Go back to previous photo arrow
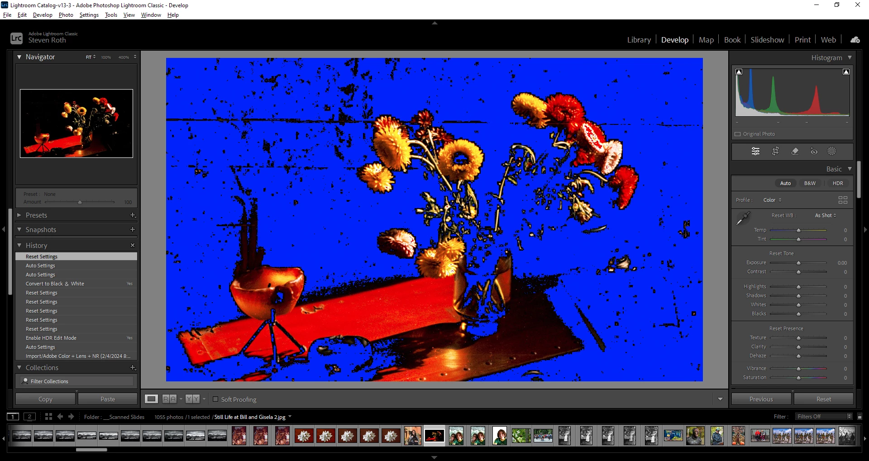The width and height of the screenshot is (869, 461). [x=60, y=417]
